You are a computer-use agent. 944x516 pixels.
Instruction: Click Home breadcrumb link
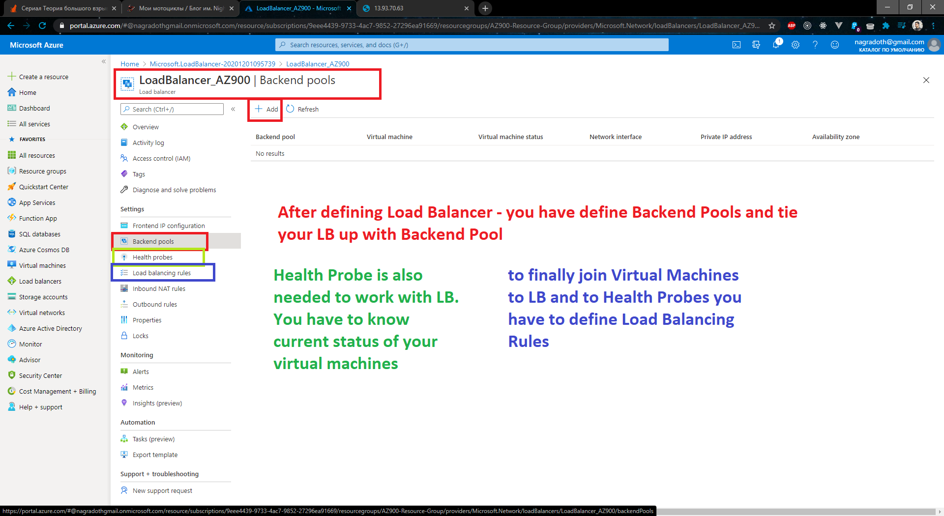[x=130, y=64]
